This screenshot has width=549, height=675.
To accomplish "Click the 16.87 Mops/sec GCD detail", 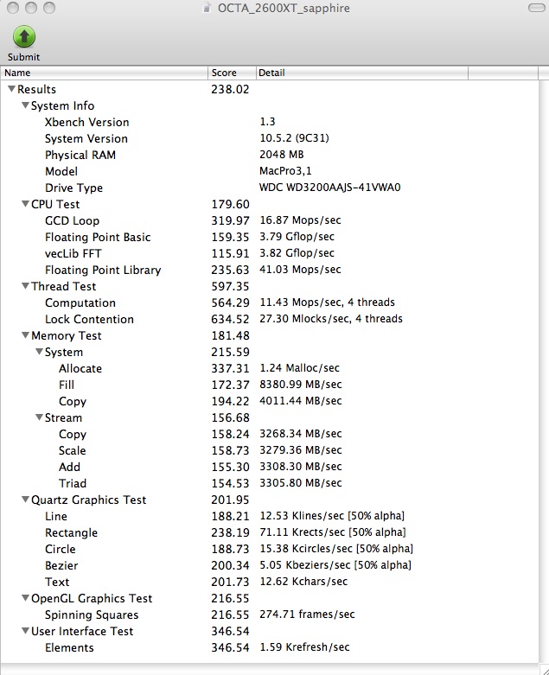I will [300, 220].
